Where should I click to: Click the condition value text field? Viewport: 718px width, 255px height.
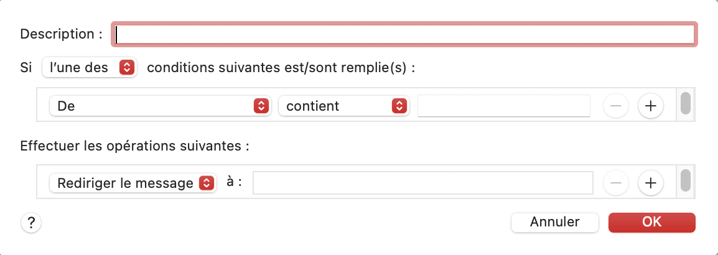coord(503,106)
